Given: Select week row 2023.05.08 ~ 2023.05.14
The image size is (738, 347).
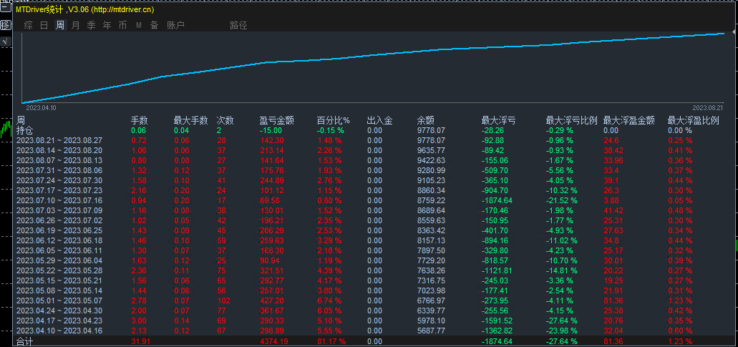Looking at the screenshot, I should (374, 290).
